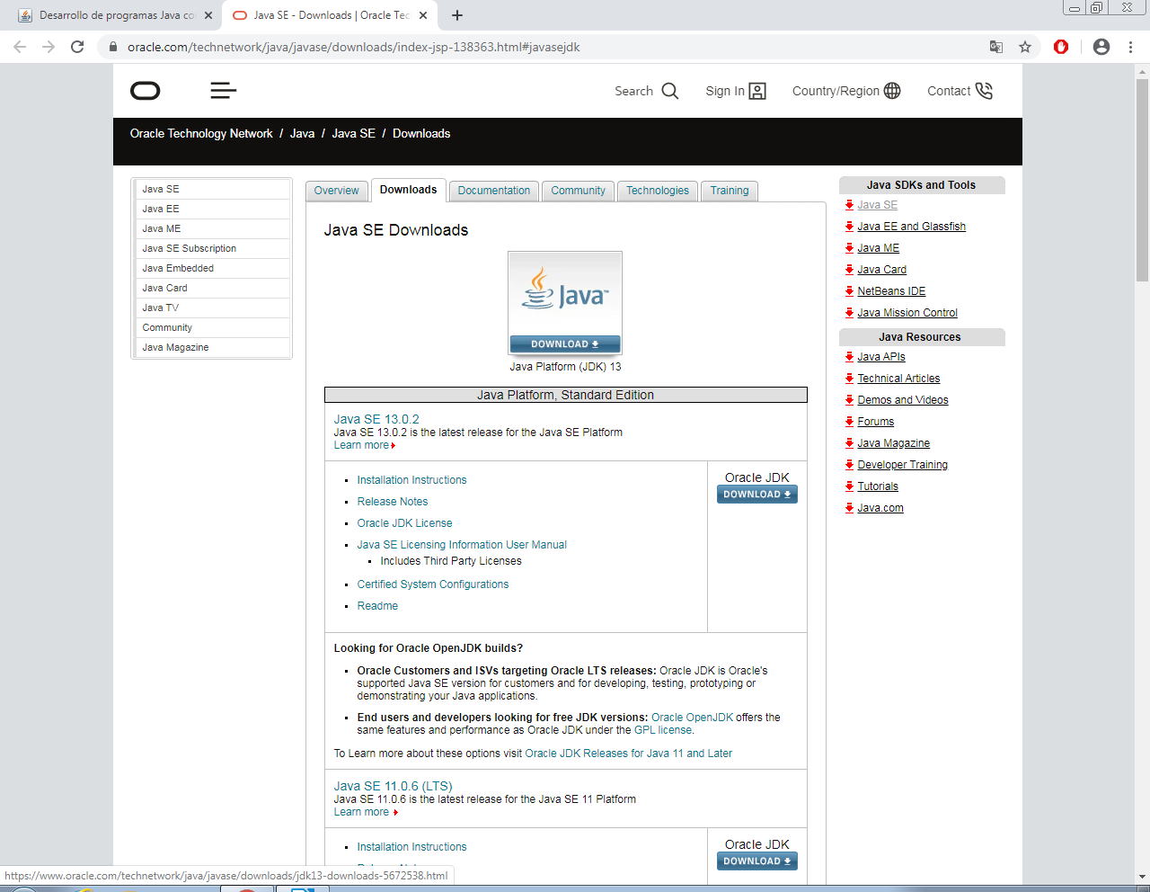Open Java EE and Glassfish in SDKs and Tools
The image size is (1150, 892).
911,227
